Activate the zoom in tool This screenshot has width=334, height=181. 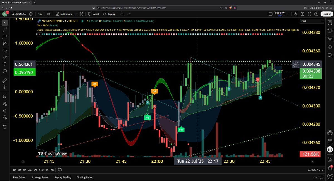pos(4,87)
